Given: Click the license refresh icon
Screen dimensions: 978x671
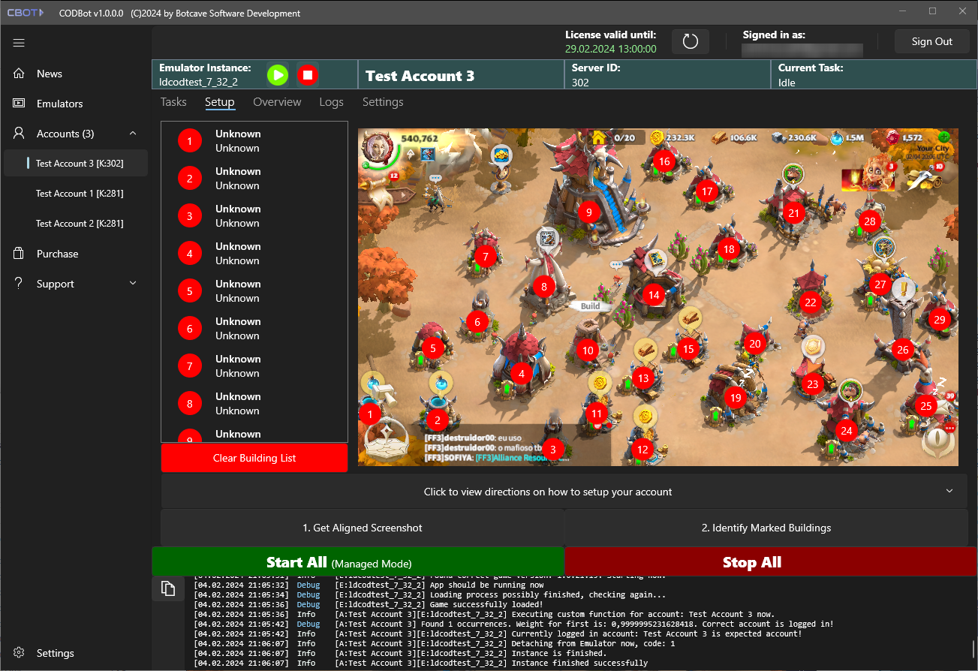Looking at the screenshot, I should click(690, 42).
